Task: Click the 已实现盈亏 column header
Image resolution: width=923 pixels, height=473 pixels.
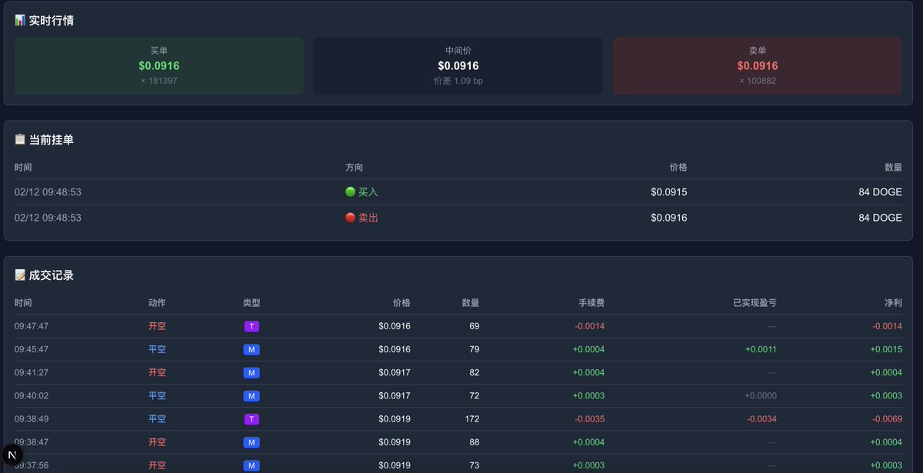Action: coord(755,303)
